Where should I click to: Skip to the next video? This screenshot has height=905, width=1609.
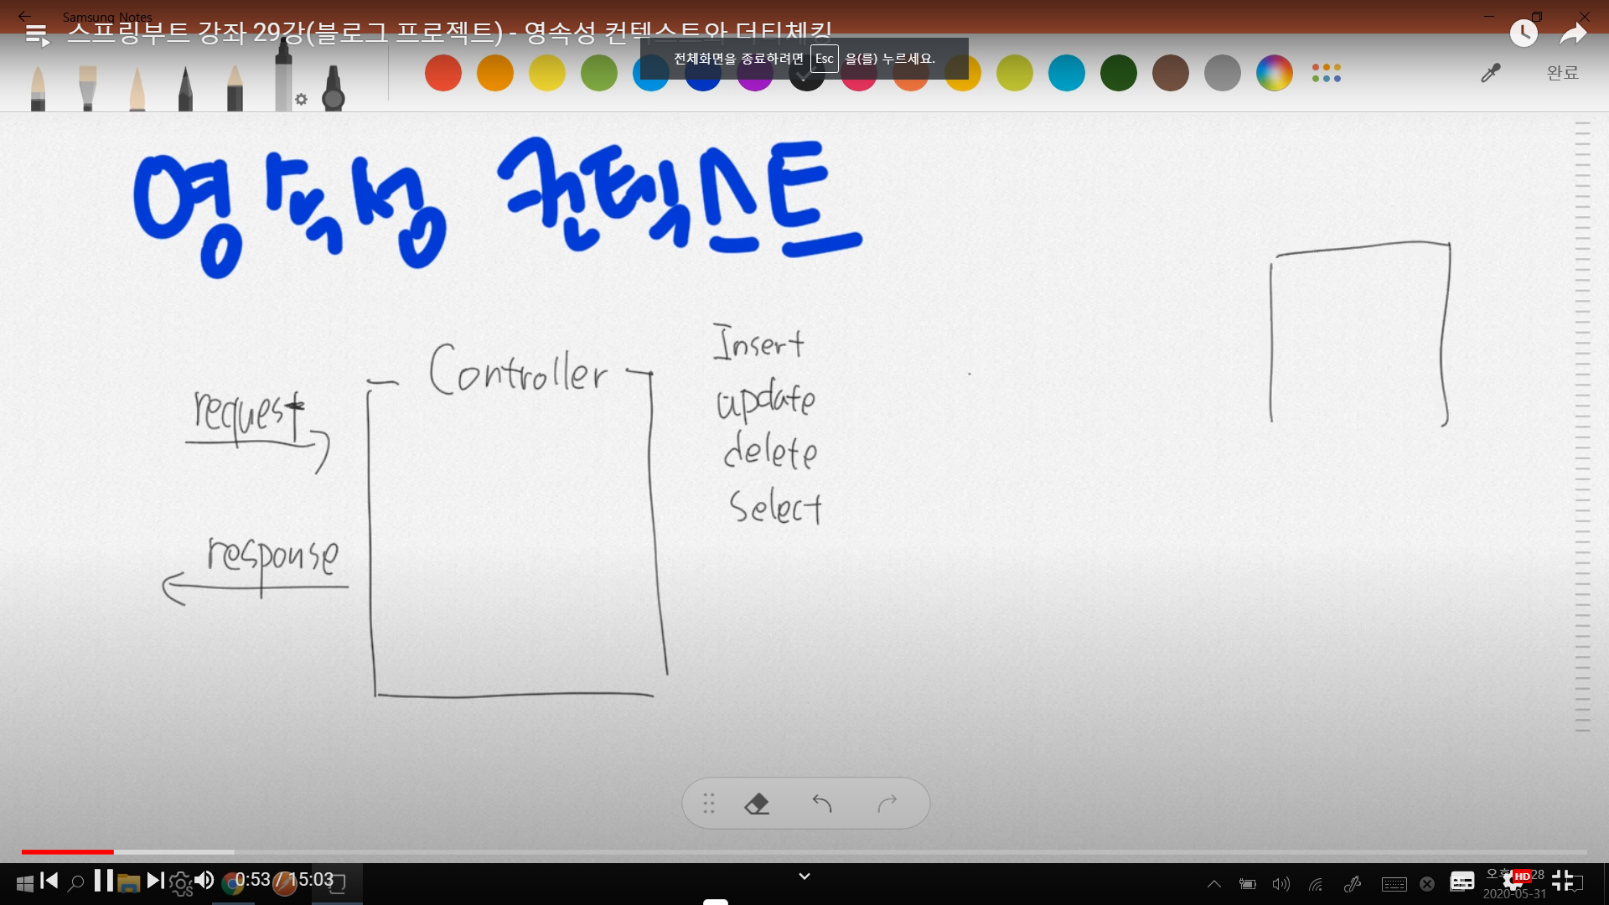[155, 881]
